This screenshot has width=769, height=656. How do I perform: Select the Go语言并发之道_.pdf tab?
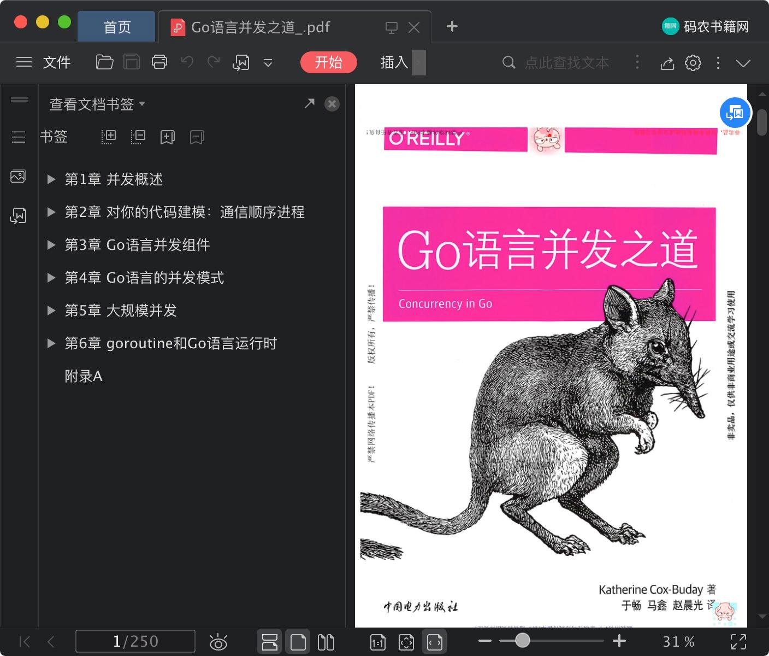(260, 27)
